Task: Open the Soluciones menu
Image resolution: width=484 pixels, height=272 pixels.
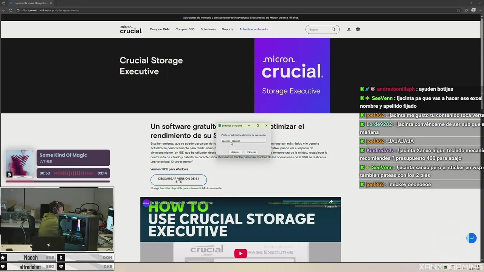Action: (x=208, y=29)
